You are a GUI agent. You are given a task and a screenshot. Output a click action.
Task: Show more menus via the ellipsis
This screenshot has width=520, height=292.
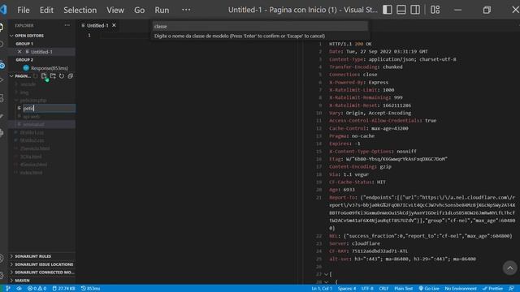pos(186,10)
